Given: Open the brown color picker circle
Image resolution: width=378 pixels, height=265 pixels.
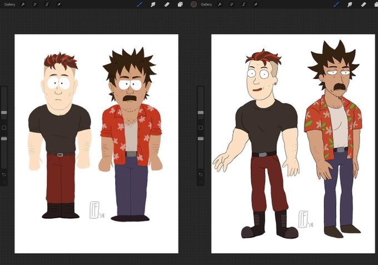Looking at the screenshot, I should pos(193,4).
